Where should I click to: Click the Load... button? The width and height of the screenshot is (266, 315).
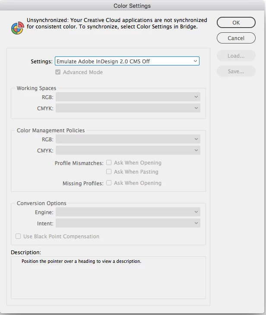tap(236, 56)
